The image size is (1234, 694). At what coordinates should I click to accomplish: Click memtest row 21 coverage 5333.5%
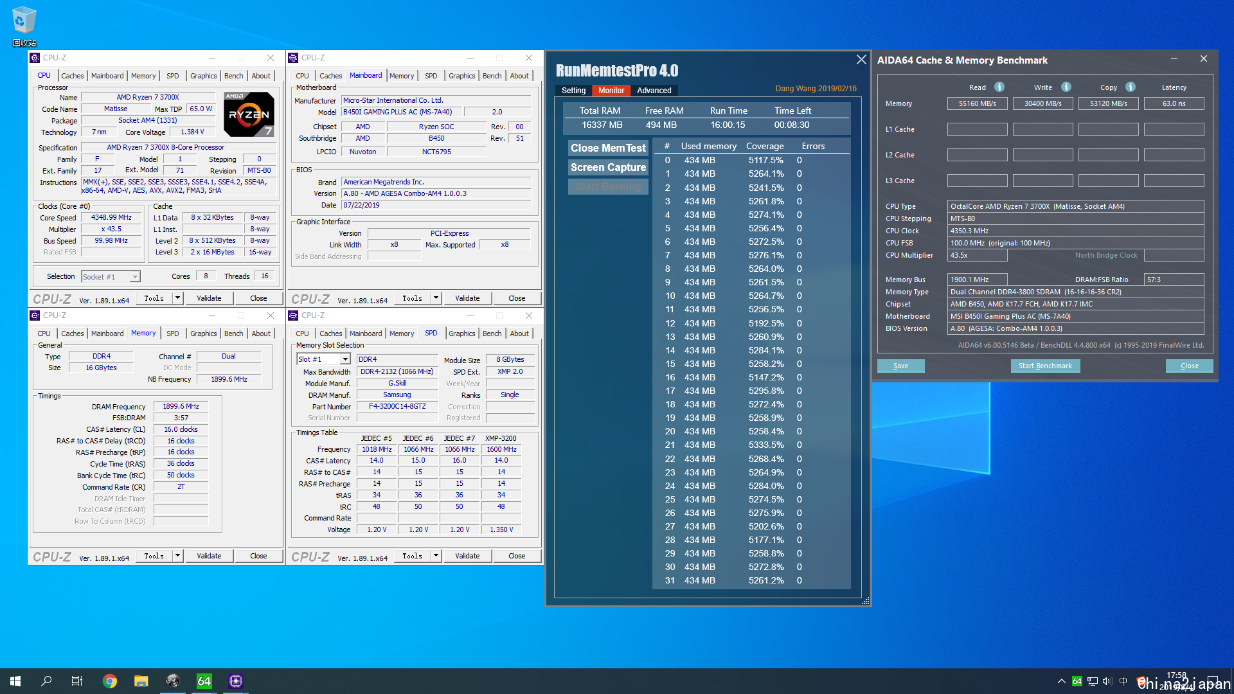(766, 445)
